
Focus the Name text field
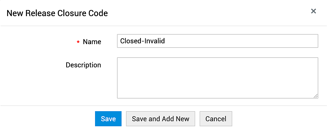point(217,41)
